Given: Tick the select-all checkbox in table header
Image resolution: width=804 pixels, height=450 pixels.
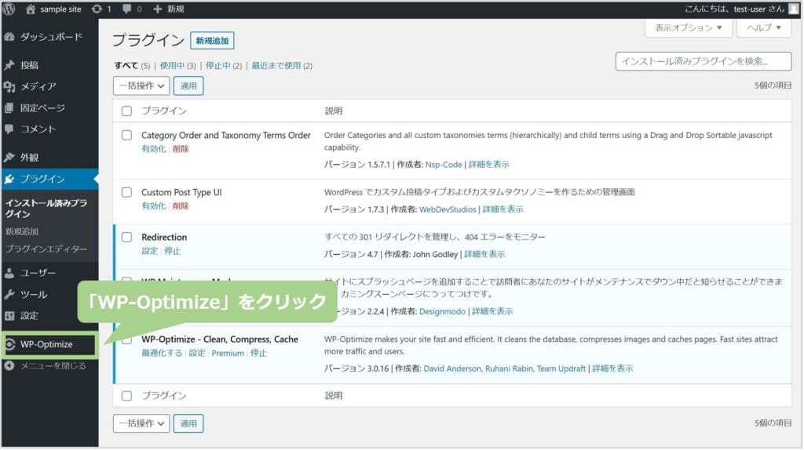Looking at the screenshot, I should coord(126,111).
